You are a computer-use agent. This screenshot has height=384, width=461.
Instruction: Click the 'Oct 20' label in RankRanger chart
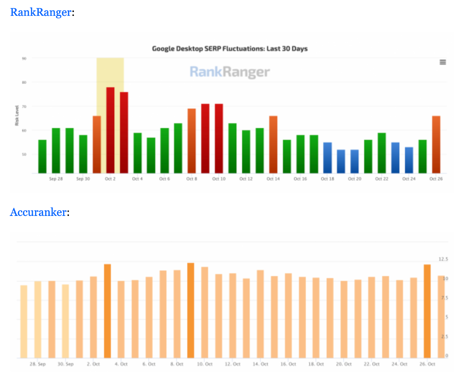click(x=354, y=179)
